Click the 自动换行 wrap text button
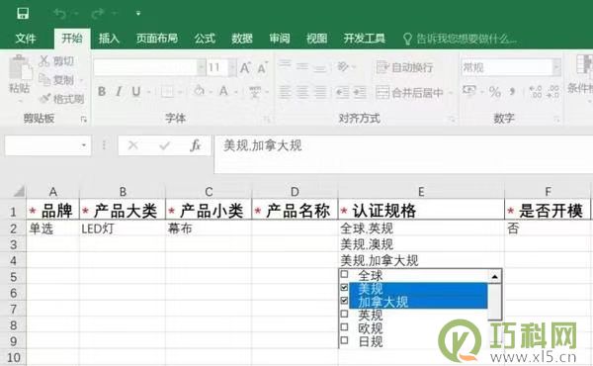Viewport: 593px width, 366px height. coord(404,67)
